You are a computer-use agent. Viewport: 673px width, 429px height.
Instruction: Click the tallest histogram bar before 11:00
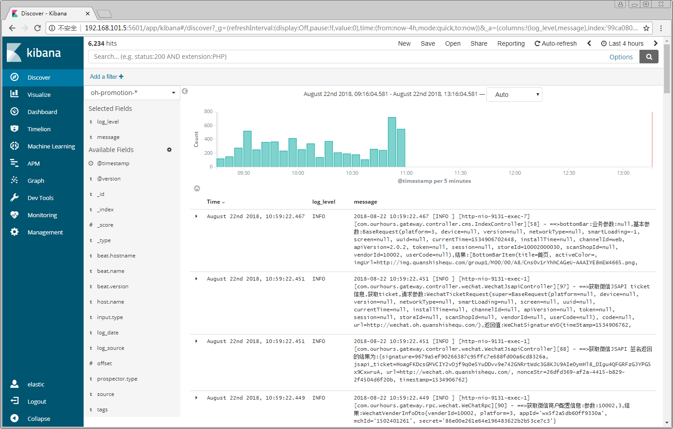[392, 142]
